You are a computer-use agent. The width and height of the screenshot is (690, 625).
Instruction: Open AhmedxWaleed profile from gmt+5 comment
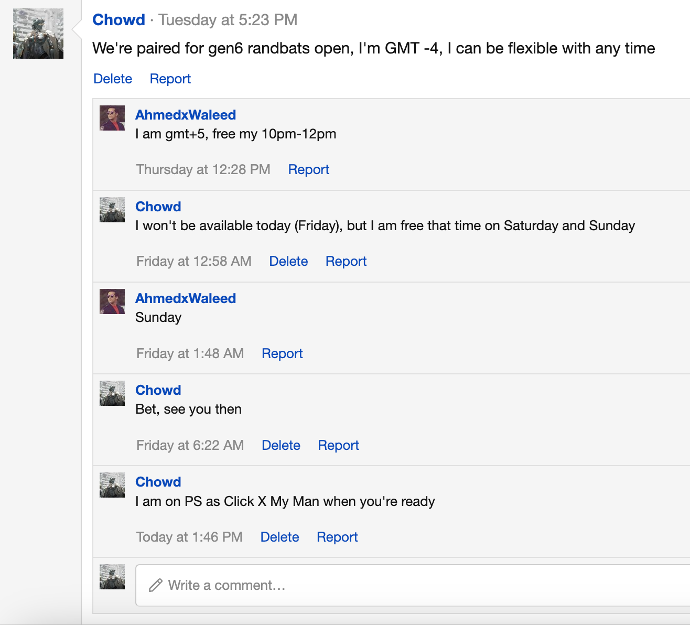tap(186, 115)
